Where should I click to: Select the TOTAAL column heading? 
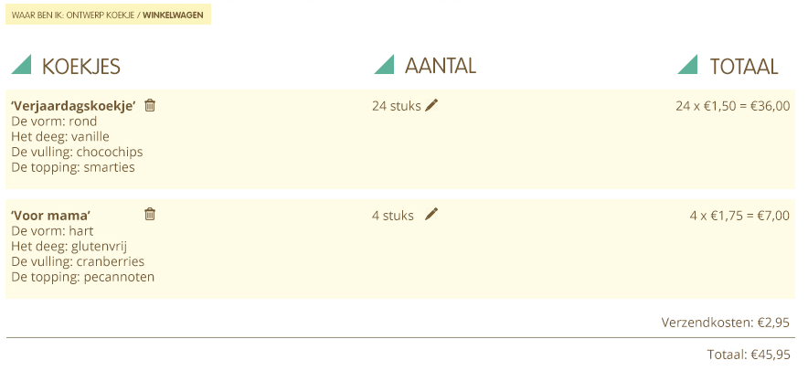(x=744, y=66)
